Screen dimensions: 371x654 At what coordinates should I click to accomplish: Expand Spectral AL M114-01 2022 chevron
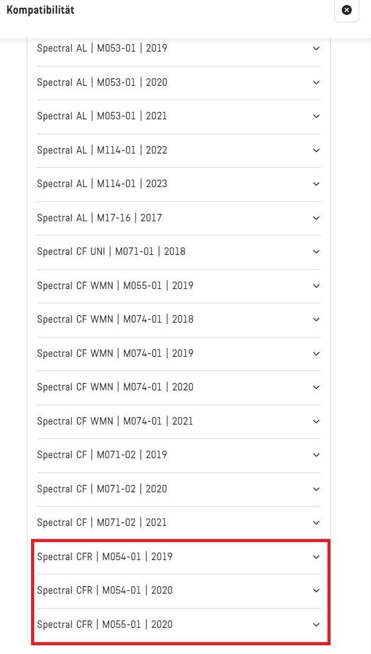point(316,150)
